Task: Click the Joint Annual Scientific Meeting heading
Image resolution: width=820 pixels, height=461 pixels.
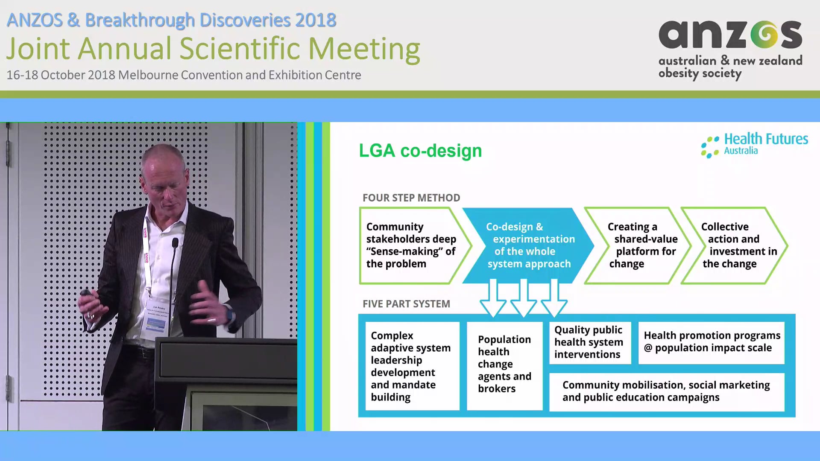Action: click(x=213, y=48)
